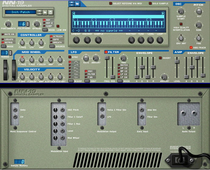Click the Sample Start knob
This screenshot has width=210, height=170.
tap(181, 11)
